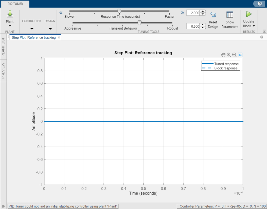This screenshot has width=267, height=209.
Task: Toggle the plot legend icon
Action: click(240, 55)
